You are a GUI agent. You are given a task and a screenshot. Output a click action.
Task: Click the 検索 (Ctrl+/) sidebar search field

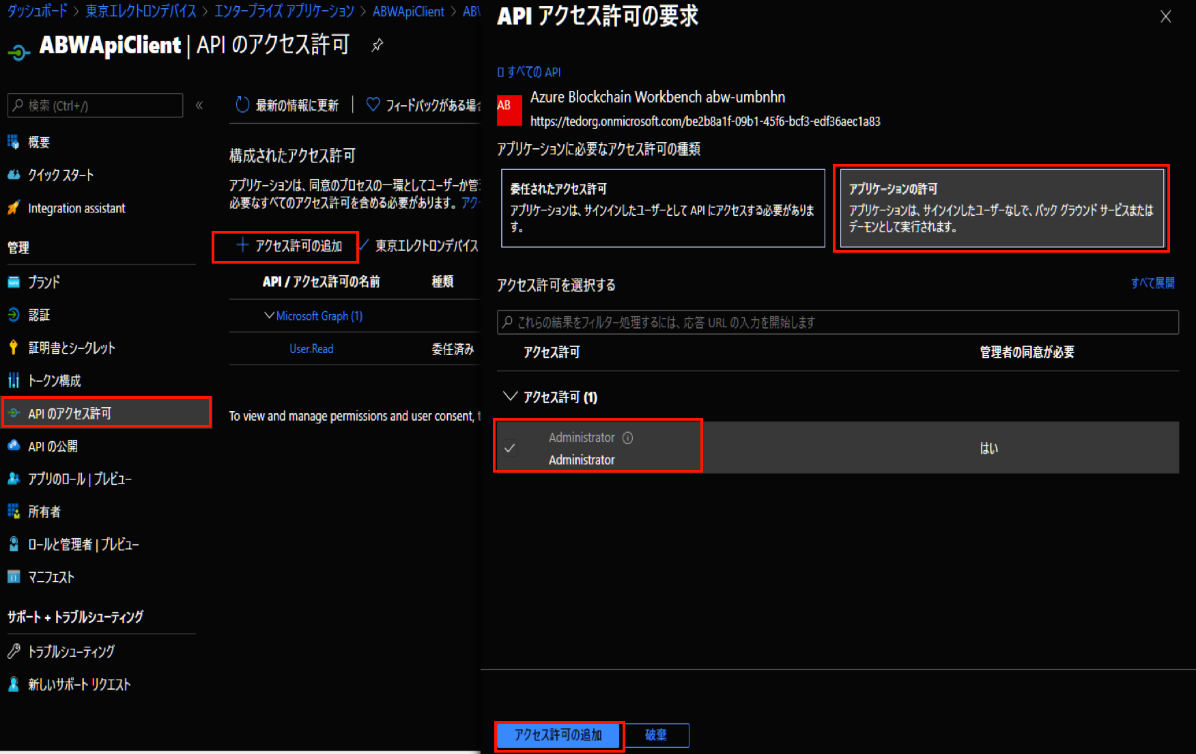pos(95,106)
